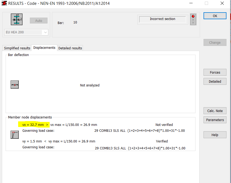Viewport: 231px width, 183px height.
Task: Open the Parameters dialog
Action: click(x=215, y=120)
